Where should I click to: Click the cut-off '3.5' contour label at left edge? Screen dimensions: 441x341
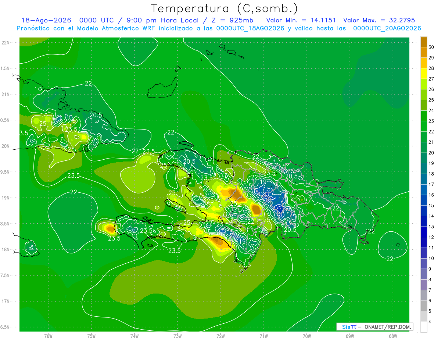(x=24, y=133)
